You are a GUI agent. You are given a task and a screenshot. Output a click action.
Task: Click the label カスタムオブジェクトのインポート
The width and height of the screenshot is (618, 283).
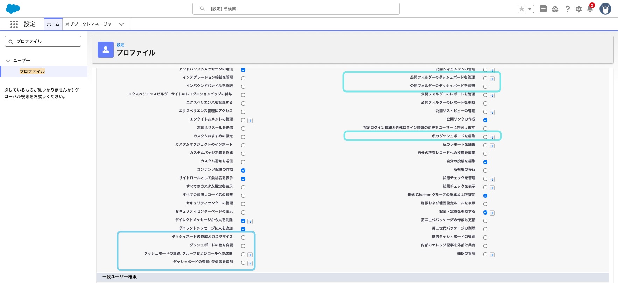point(204,145)
